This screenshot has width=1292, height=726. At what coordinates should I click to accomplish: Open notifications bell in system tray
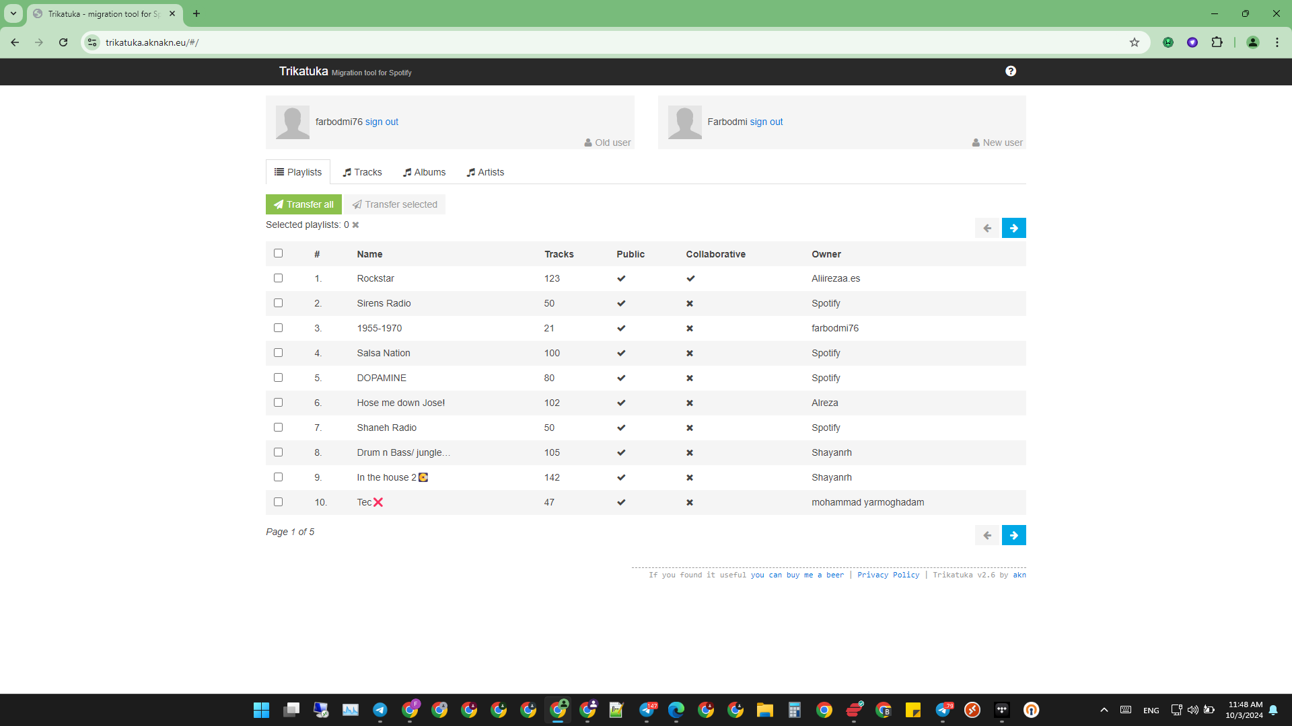click(x=1273, y=710)
